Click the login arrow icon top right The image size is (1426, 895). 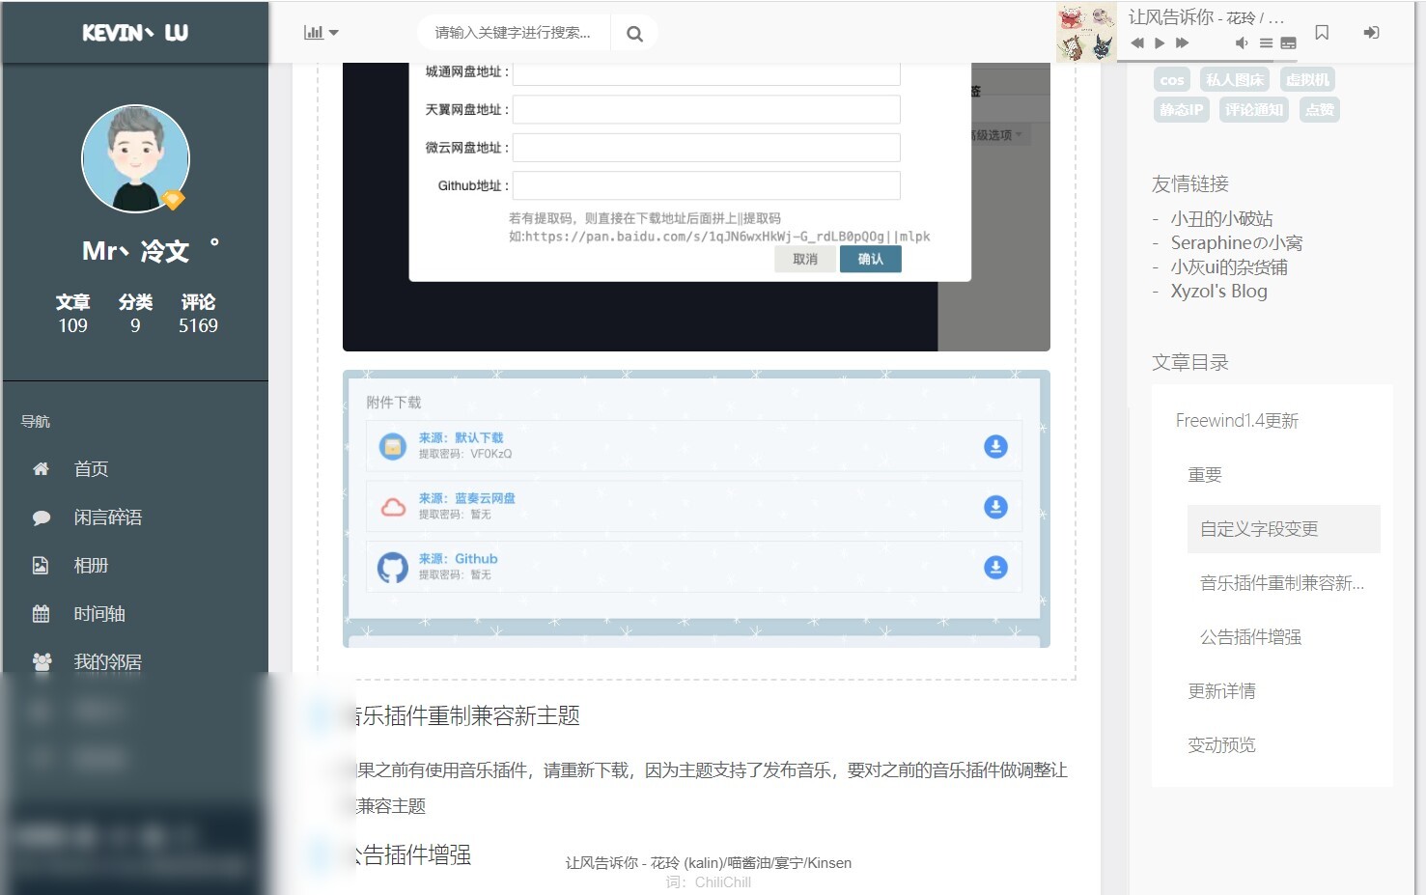click(1370, 32)
